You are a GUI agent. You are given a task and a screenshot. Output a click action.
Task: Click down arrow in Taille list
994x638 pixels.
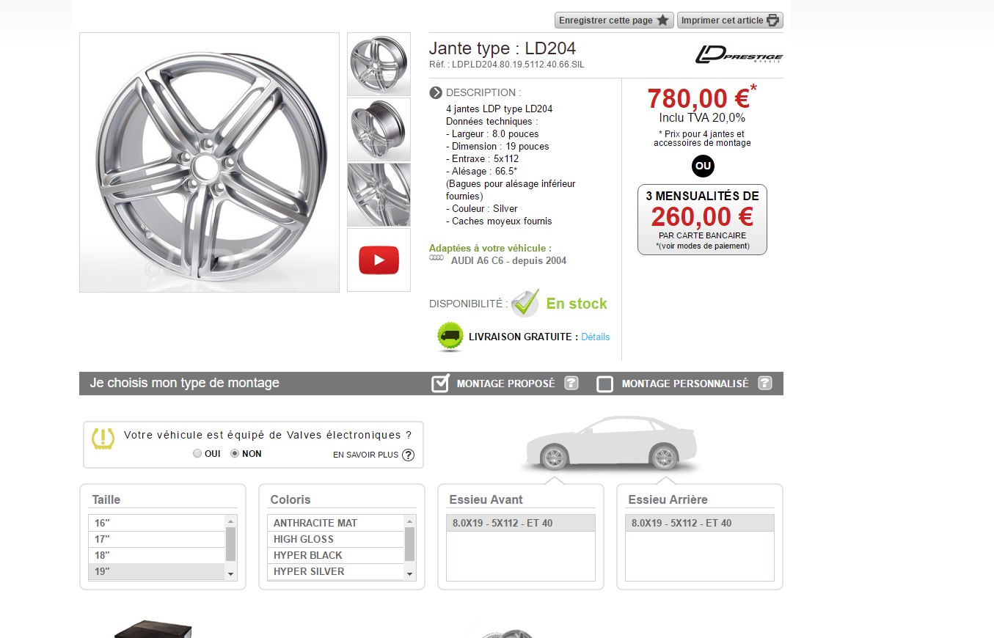[231, 574]
